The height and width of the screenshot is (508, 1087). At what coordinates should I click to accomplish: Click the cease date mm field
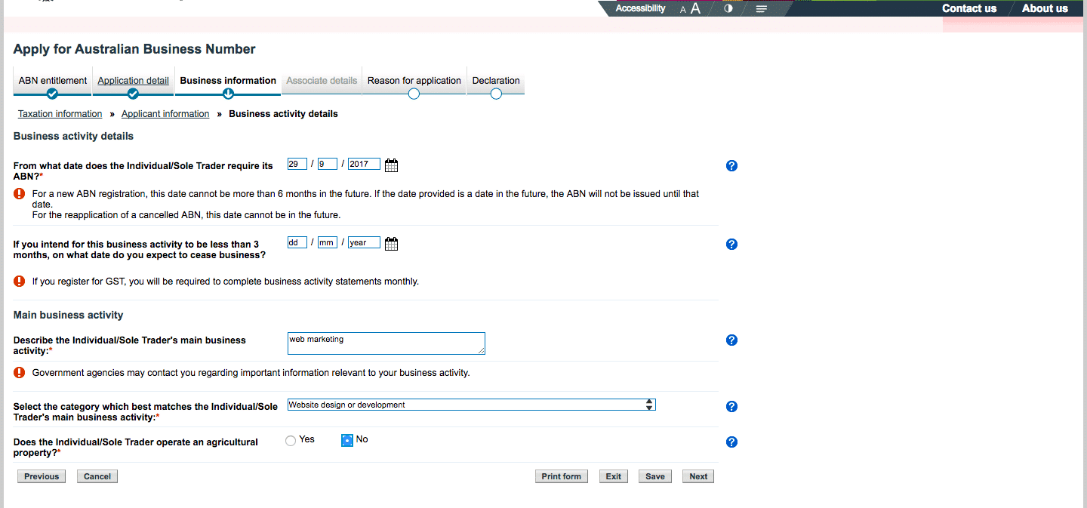pyautogui.click(x=328, y=242)
